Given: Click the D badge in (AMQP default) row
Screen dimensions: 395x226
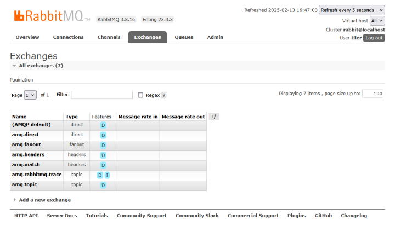Looking at the screenshot, I should click(103, 125).
